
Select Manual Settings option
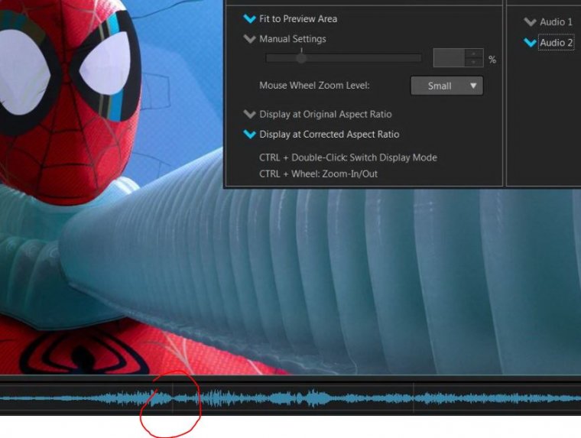pyautogui.click(x=284, y=39)
